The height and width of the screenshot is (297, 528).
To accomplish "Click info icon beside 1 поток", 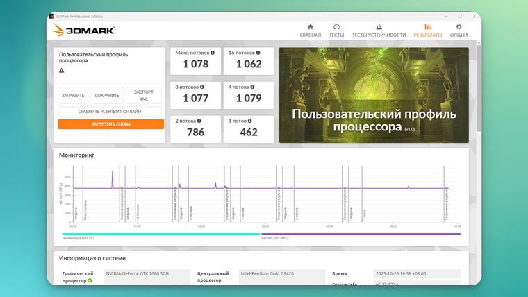I will tap(249, 121).
